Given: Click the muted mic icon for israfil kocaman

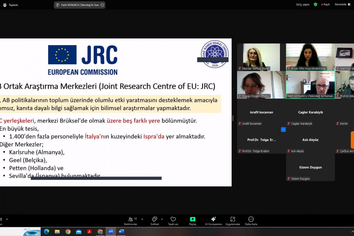Looking at the screenshot, I should coord(240,124).
